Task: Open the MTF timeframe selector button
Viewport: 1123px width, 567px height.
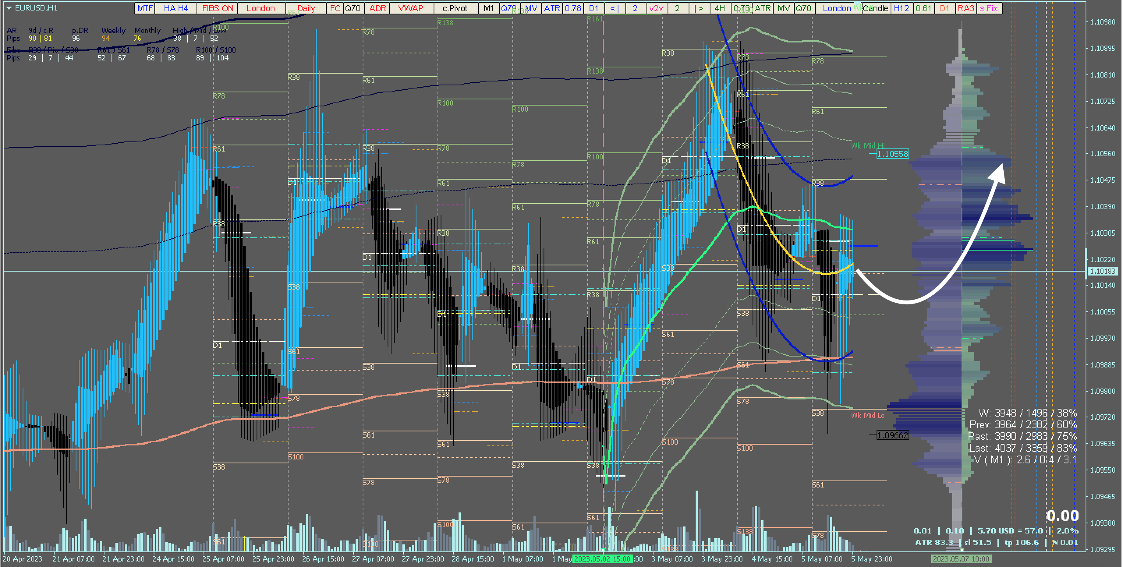Action: [145, 8]
